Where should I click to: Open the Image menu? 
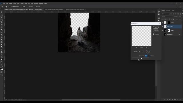(10, 3)
